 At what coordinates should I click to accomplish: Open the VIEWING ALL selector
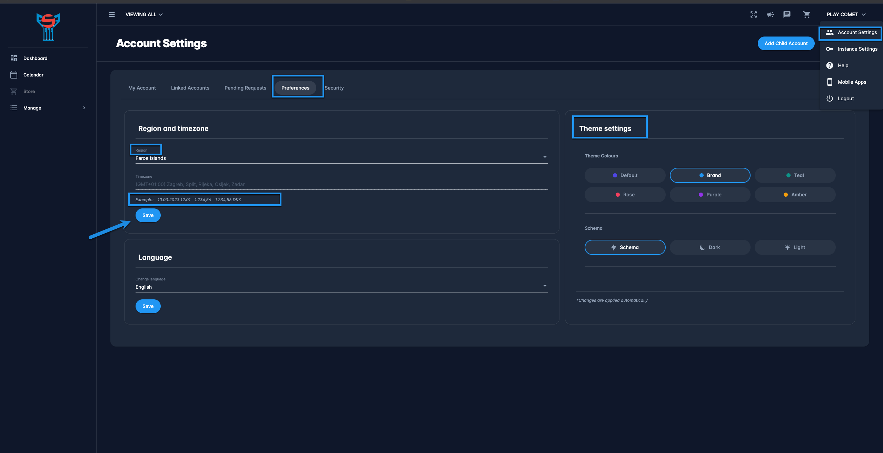144,14
